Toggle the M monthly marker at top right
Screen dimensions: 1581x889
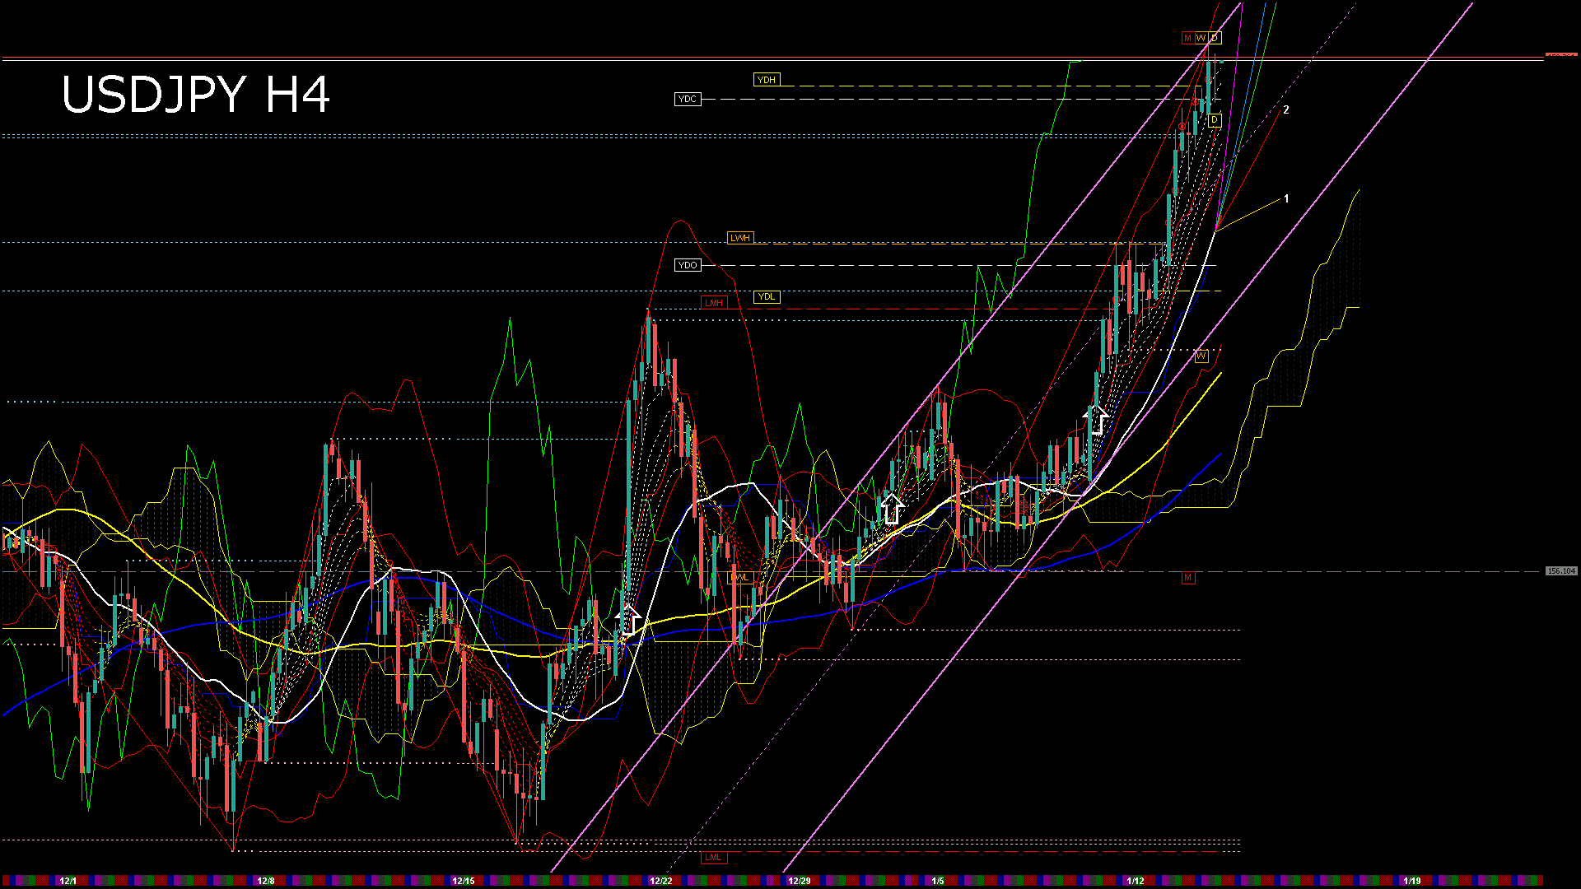click(1186, 37)
